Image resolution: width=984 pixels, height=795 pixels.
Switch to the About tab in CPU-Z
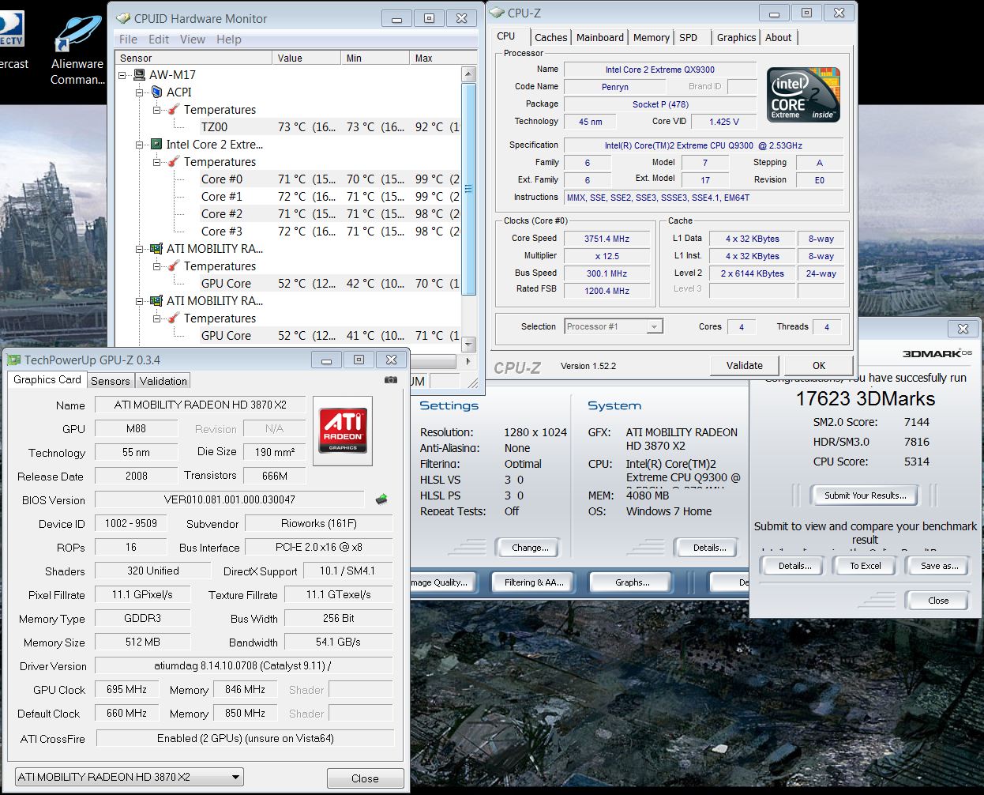[778, 37]
